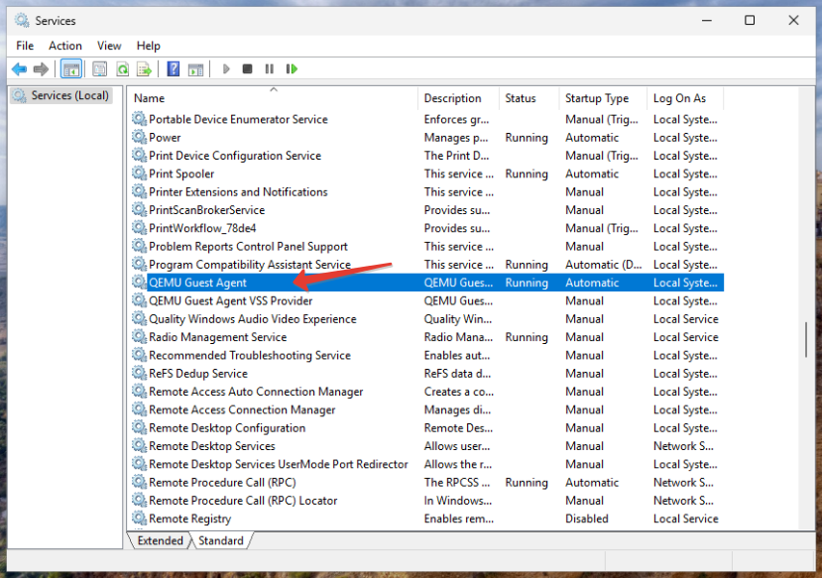Open Properties via toolbar icon
822x578 pixels.
[x=99, y=68]
